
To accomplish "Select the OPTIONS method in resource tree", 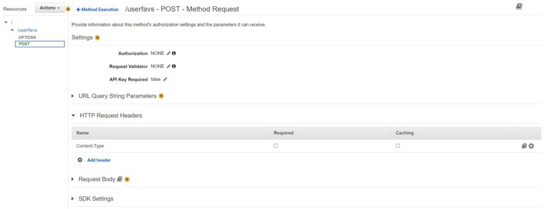I will coord(27,37).
